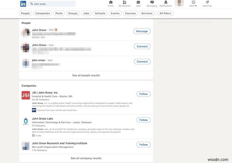Filter results by Companies
Viewport: 232px width, 163px height.
pos(43,13)
